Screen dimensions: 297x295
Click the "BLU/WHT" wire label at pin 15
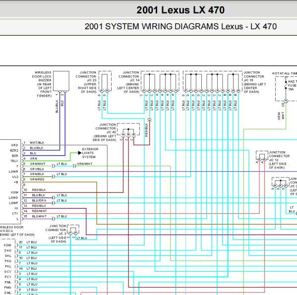click(39, 216)
